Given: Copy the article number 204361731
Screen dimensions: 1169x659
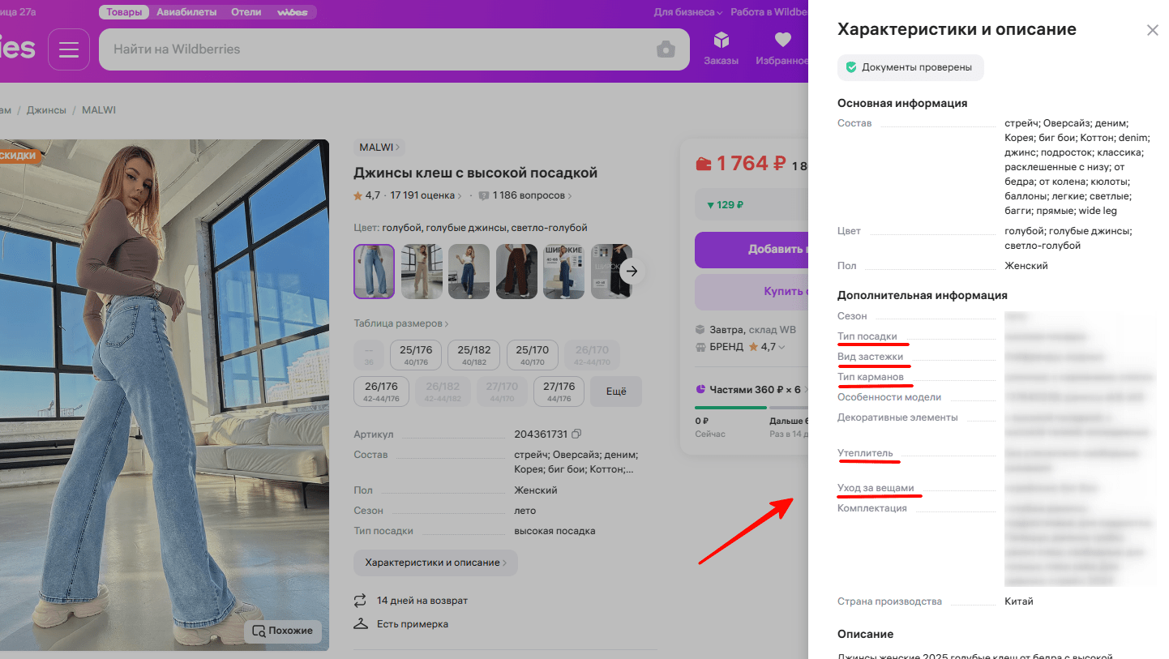Looking at the screenshot, I should (576, 434).
